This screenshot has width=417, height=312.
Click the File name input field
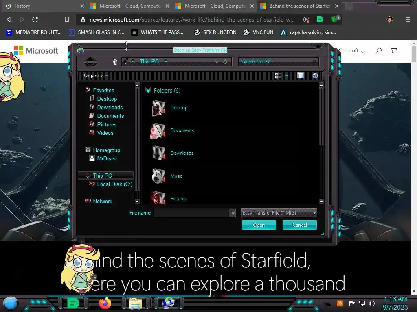pyautogui.click(x=192, y=213)
